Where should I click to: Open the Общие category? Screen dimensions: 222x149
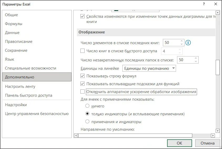tap(37, 15)
